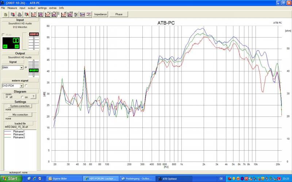Viewport: 292px width, 182px height.
Task: Click the Mic-correction button
Action: tap(20, 115)
